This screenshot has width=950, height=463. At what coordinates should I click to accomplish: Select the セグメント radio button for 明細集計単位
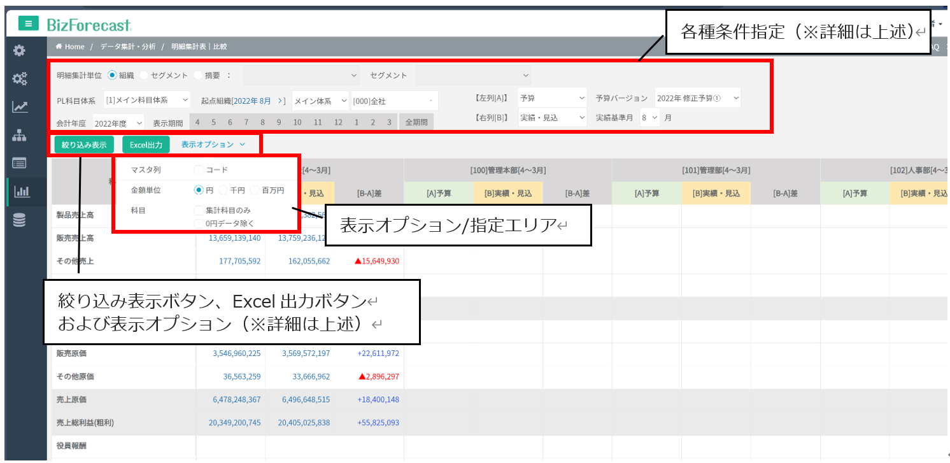144,75
